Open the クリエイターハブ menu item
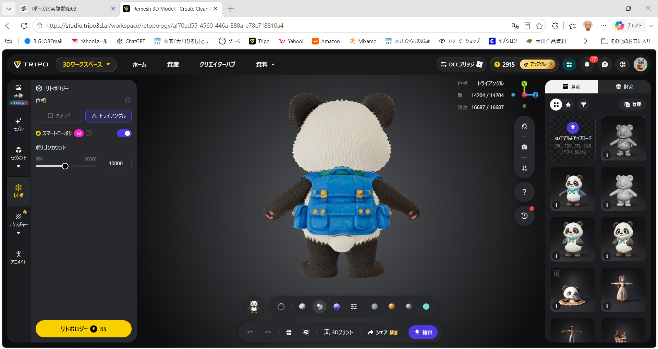Screen dimensions: 658x349 click(217, 64)
